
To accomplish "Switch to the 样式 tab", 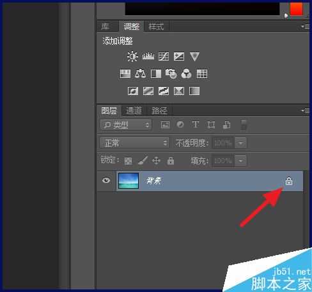I will [156, 27].
